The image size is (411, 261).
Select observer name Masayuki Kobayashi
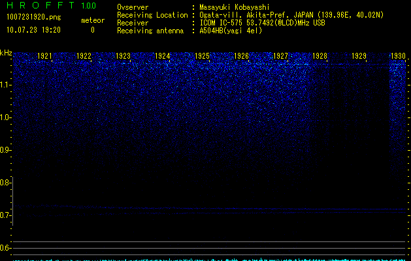(x=235, y=7)
